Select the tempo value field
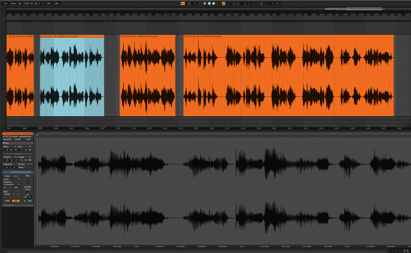Screen dimensions: 411x253 pyautogui.click(x=26, y=3)
